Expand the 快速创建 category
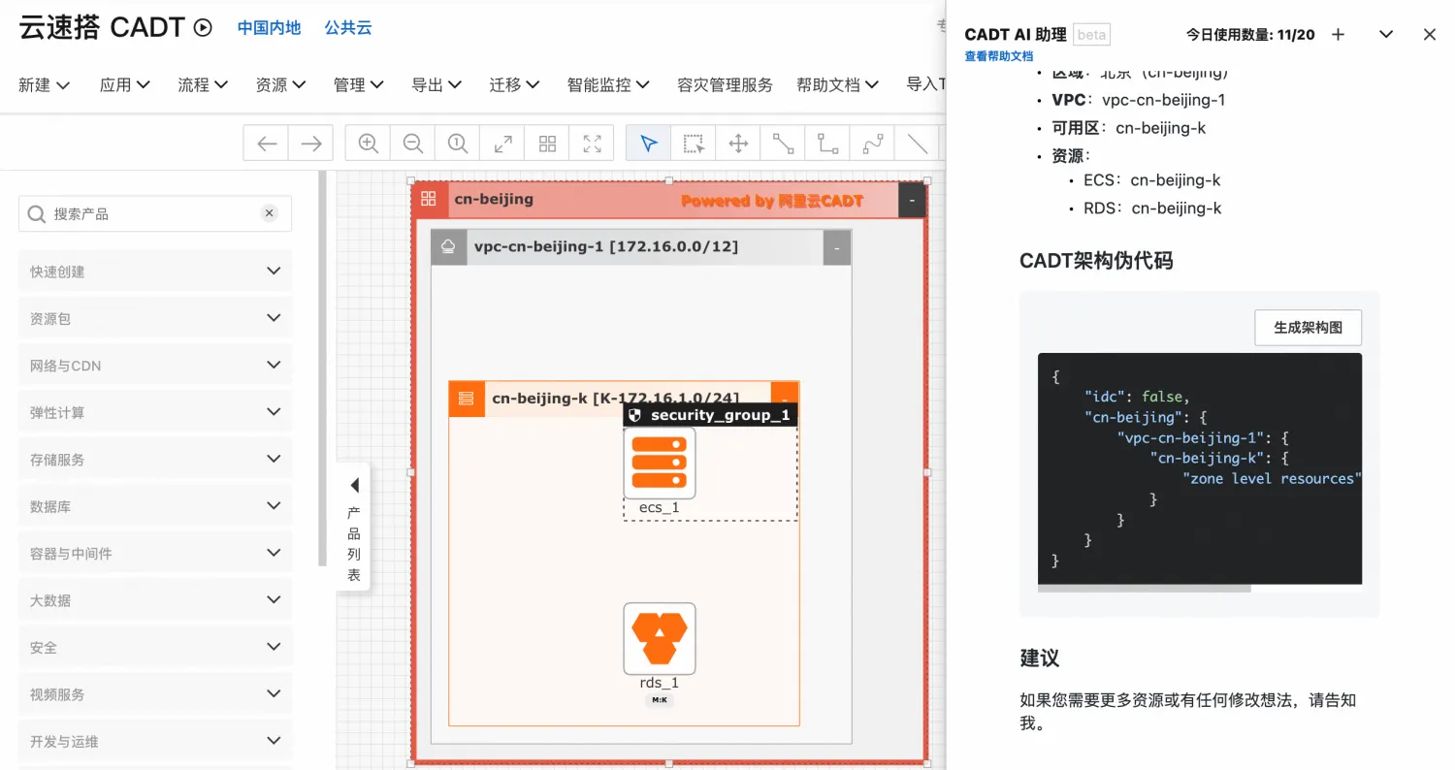This screenshot has width=1455, height=770. click(155, 272)
